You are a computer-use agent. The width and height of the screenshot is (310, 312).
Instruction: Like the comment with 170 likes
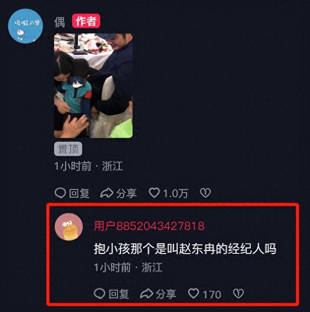[x=194, y=293]
